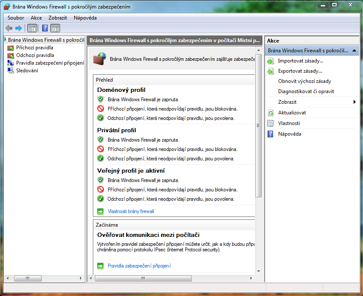Click the green shield icon under Veřejný profil je aktivní
Screen dimensions: 363x296
(101, 180)
